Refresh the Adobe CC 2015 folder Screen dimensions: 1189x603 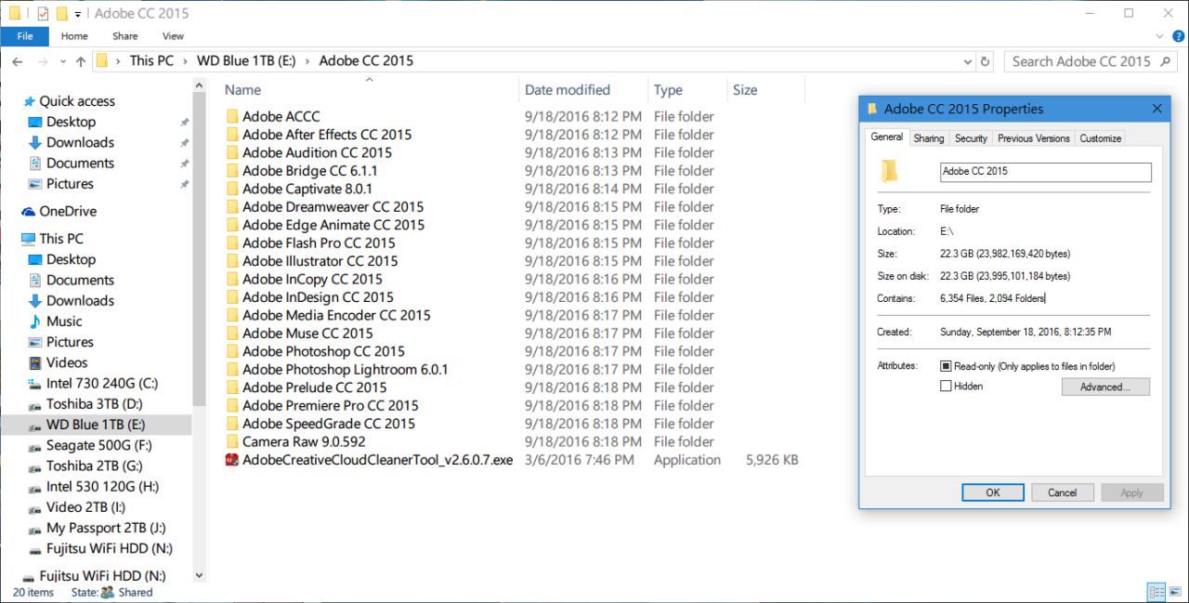tap(986, 61)
